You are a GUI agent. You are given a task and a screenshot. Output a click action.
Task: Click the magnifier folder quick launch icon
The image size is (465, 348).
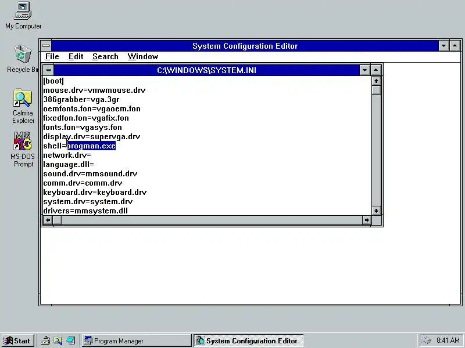click(58, 340)
